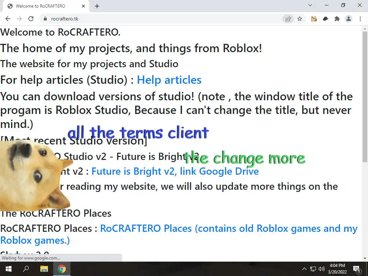This screenshot has height=276, width=368.
Task: Open the Help articles link
Action: coord(169,80)
